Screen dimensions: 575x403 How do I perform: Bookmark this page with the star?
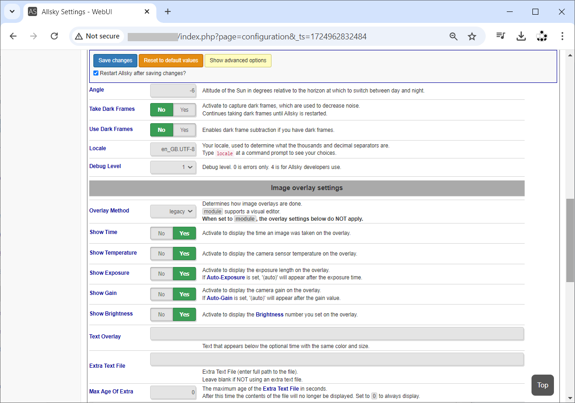[x=472, y=36]
